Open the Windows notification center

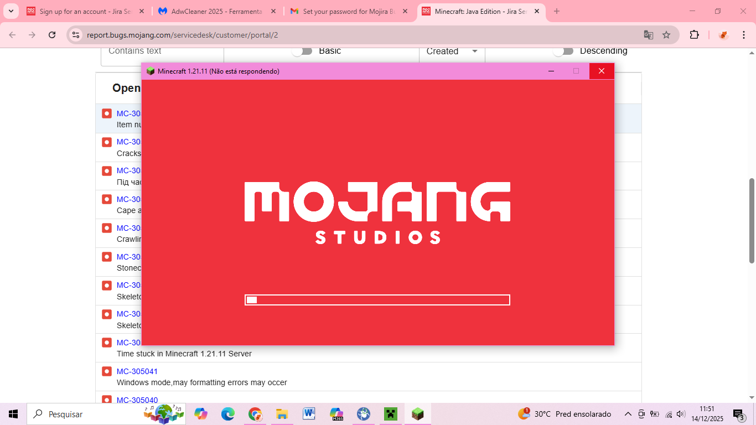pos(739,414)
